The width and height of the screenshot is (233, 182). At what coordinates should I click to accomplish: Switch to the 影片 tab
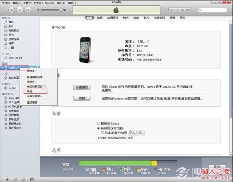146,18
